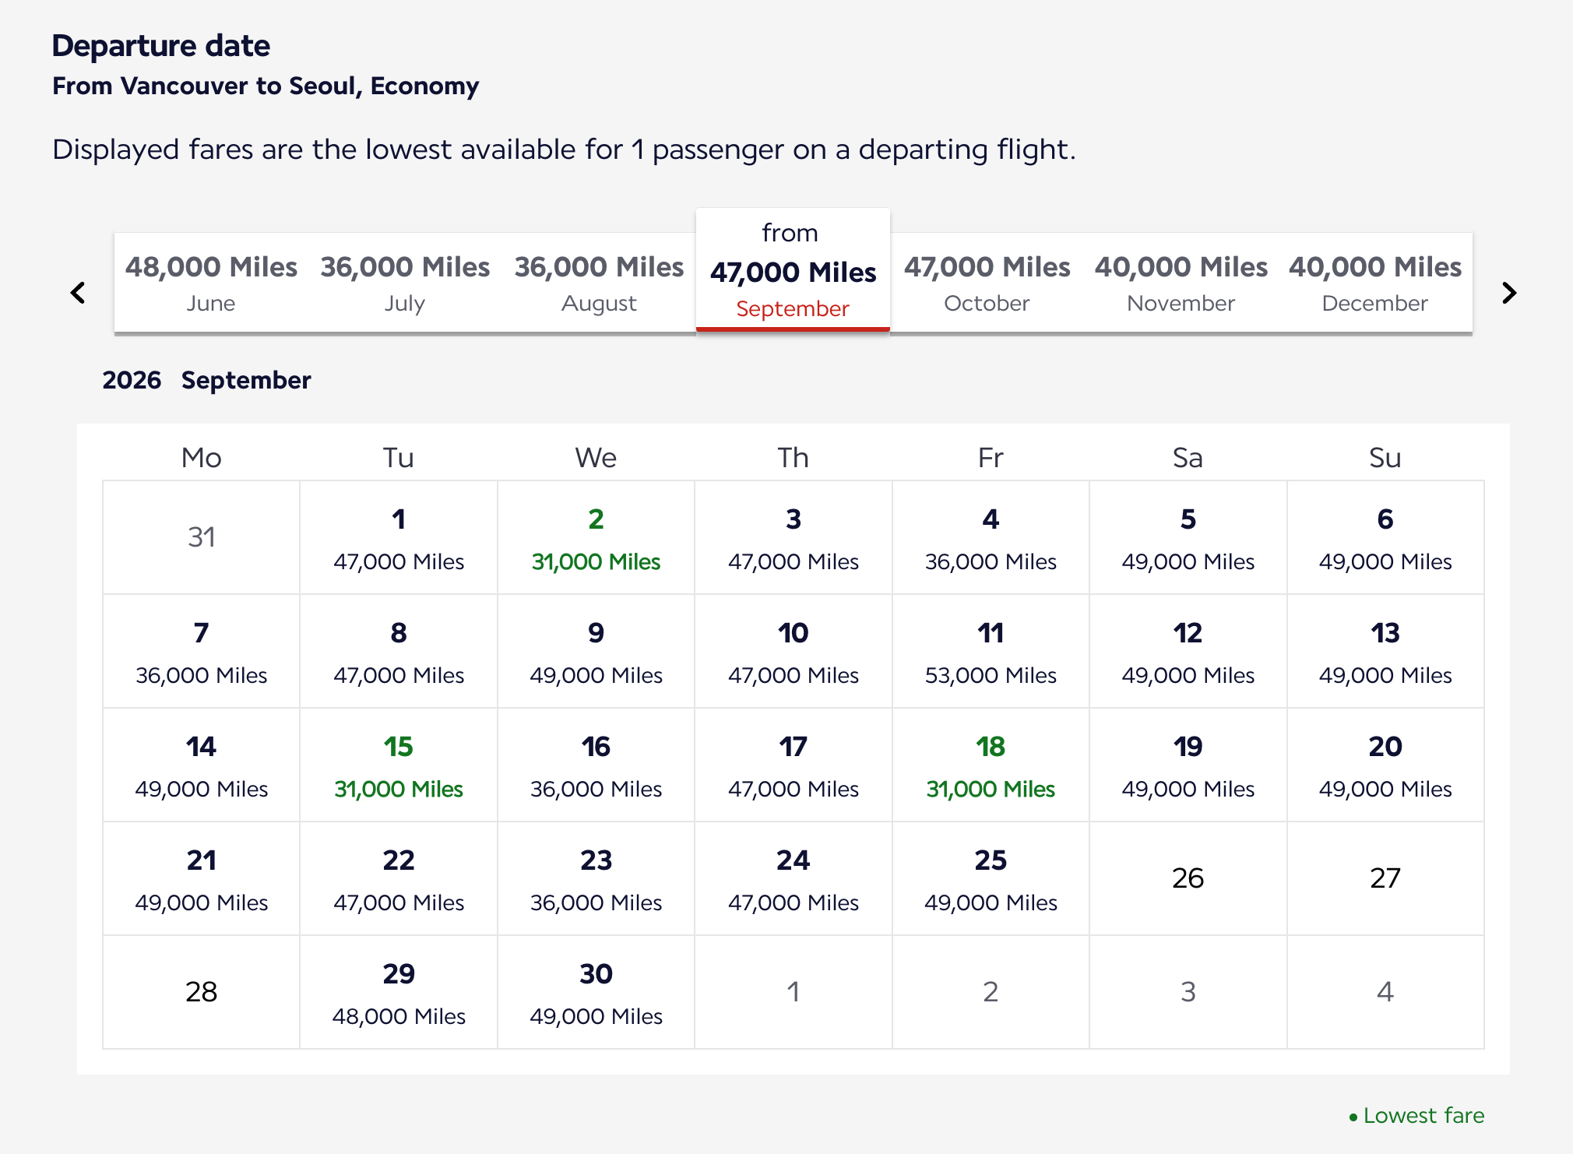Viewport: 1573px width, 1154px height.
Task: Select September 20 with 49,000 Miles
Action: [1385, 766]
